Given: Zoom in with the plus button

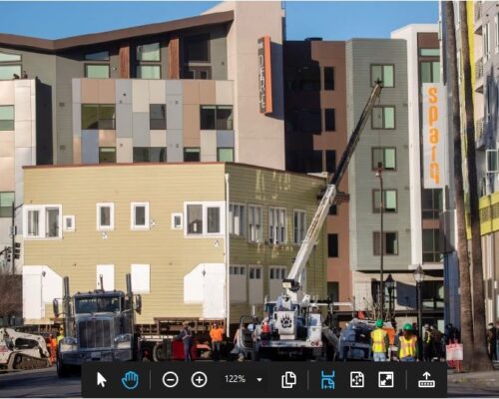Looking at the screenshot, I should (199, 380).
